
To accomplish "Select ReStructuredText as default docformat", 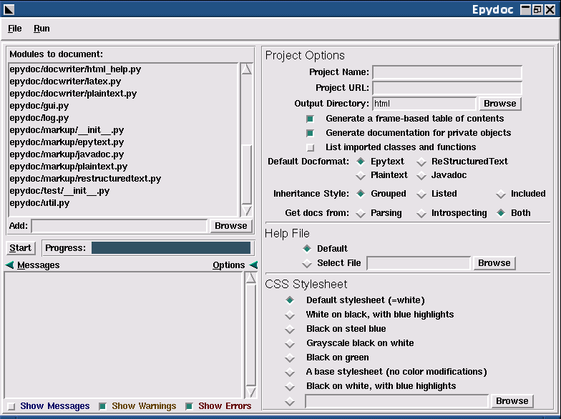I will point(421,162).
